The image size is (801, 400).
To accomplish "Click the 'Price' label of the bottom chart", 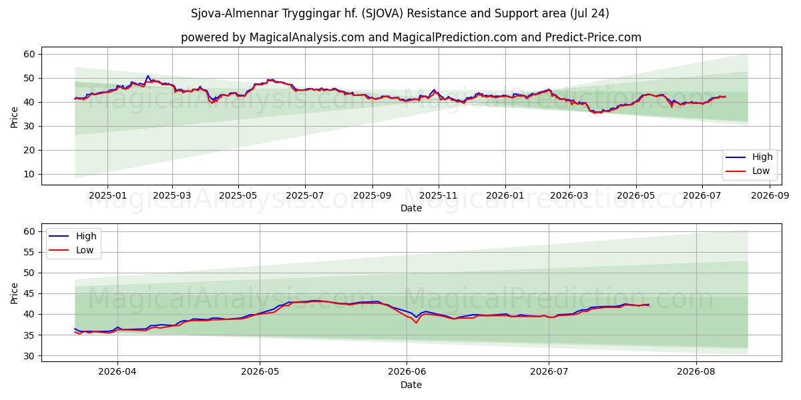I will (x=14, y=293).
